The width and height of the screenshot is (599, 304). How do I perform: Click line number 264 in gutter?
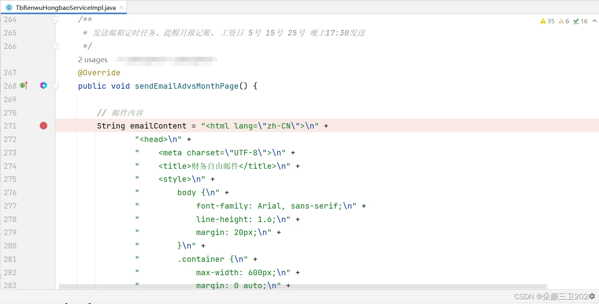point(10,19)
